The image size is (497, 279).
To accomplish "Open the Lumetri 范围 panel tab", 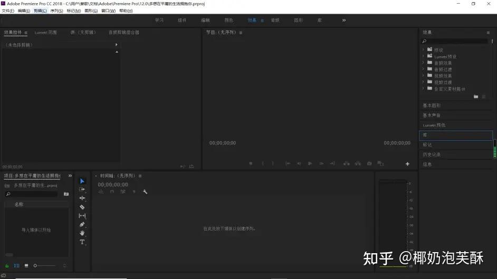I will (x=46, y=33).
